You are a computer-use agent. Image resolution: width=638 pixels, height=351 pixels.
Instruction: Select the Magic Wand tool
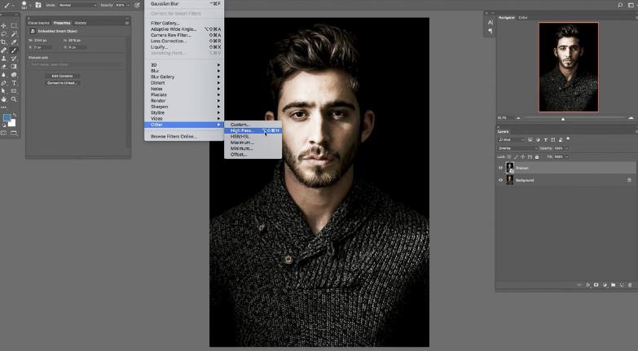point(14,33)
